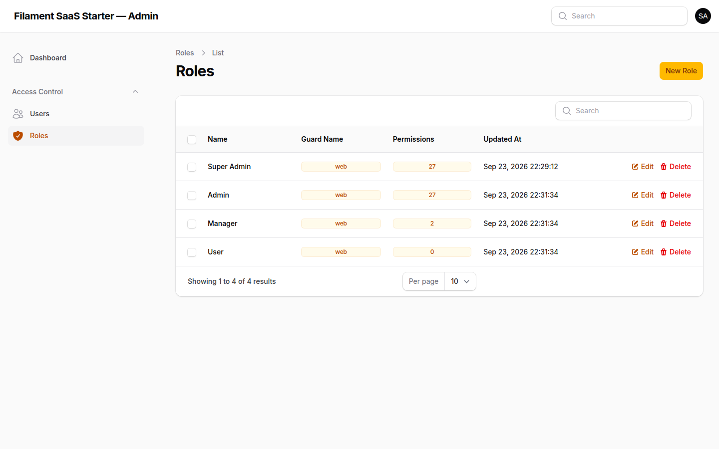Image resolution: width=719 pixels, height=449 pixels.
Task: Click the magnifier icon in global search
Action: [x=563, y=16]
